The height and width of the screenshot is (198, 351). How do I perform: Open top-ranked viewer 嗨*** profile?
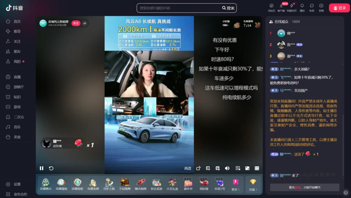coord(281,33)
